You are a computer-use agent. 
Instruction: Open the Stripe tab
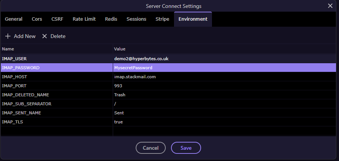(x=162, y=19)
